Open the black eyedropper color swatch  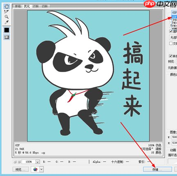(x=7, y=30)
